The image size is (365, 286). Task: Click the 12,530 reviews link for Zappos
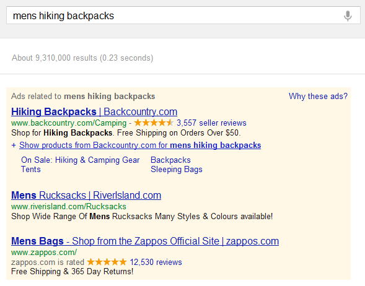click(156, 262)
